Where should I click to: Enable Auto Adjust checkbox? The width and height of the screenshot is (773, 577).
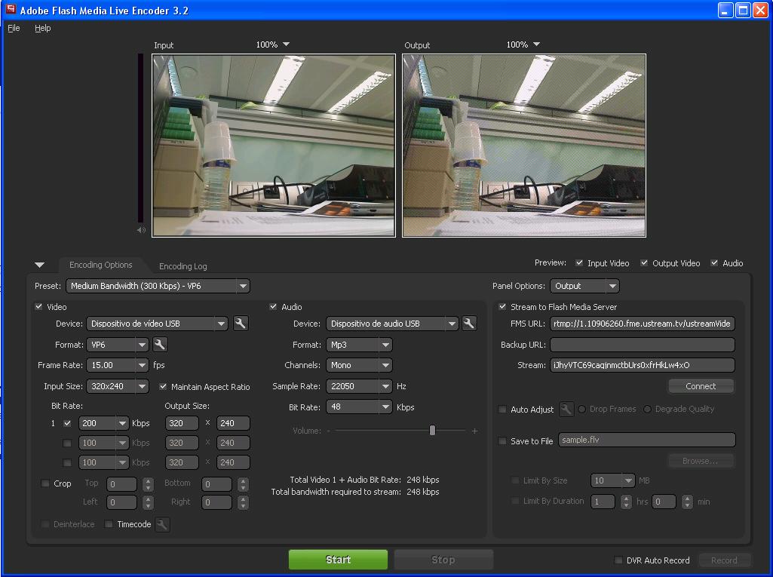[x=502, y=410]
